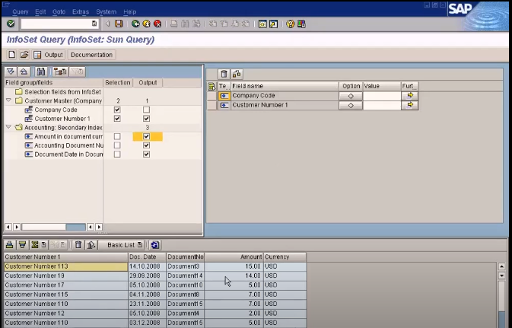Click the results list scroll up arrow

point(501,266)
